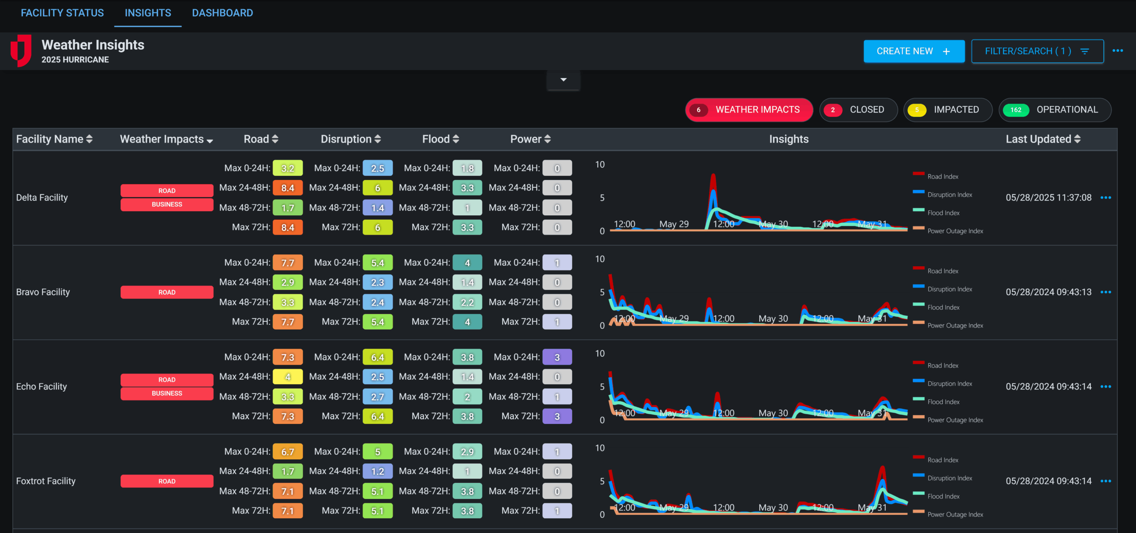Sort by Last Updated column

pos(1077,139)
